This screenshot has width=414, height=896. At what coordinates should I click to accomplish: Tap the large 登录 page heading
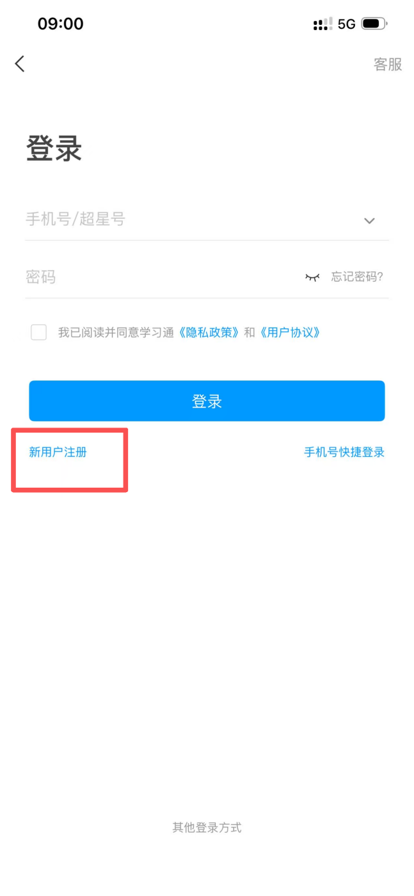click(54, 149)
